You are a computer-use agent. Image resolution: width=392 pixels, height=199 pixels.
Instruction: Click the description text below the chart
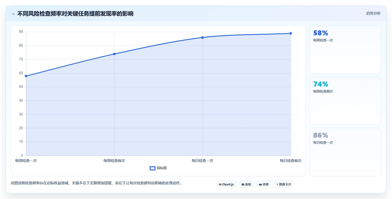tap(97, 183)
